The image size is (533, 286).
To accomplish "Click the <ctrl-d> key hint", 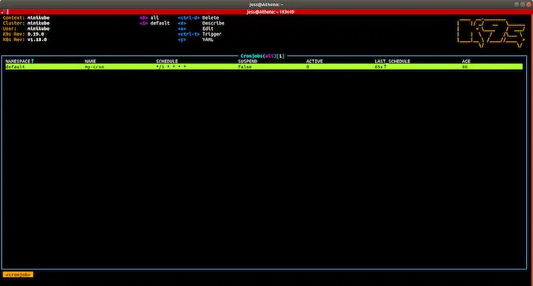I will pos(189,17).
